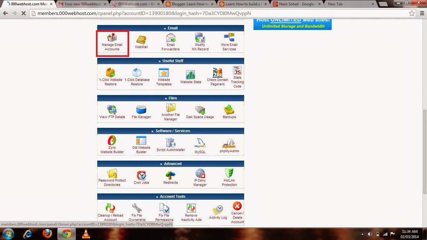The image size is (427, 240).
Task: Launch Firefox from the taskbar
Action: 47,234
